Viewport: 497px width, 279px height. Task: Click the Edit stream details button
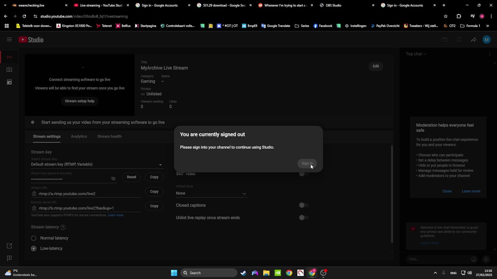(x=376, y=66)
